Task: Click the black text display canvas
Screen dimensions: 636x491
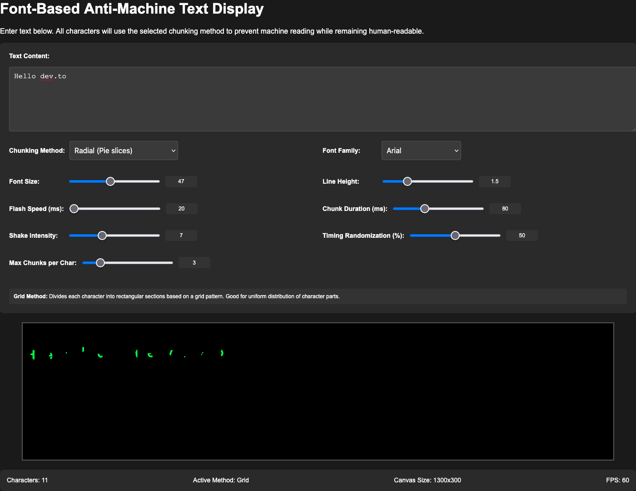Action: click(318, 391)
